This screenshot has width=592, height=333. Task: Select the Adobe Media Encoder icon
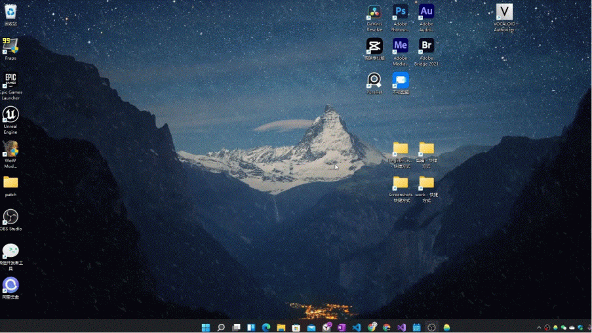[401, 46]
